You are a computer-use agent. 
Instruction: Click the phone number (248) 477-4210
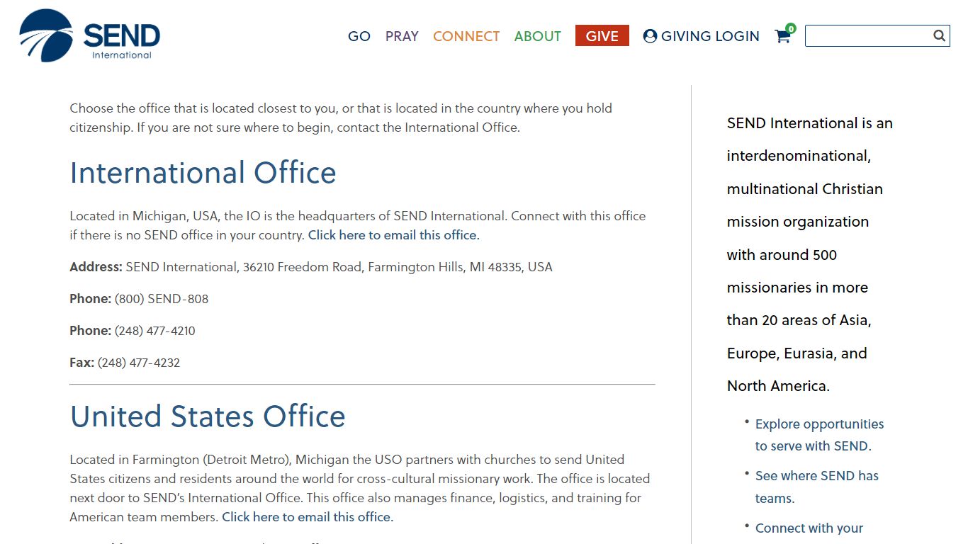pos(154,331)
